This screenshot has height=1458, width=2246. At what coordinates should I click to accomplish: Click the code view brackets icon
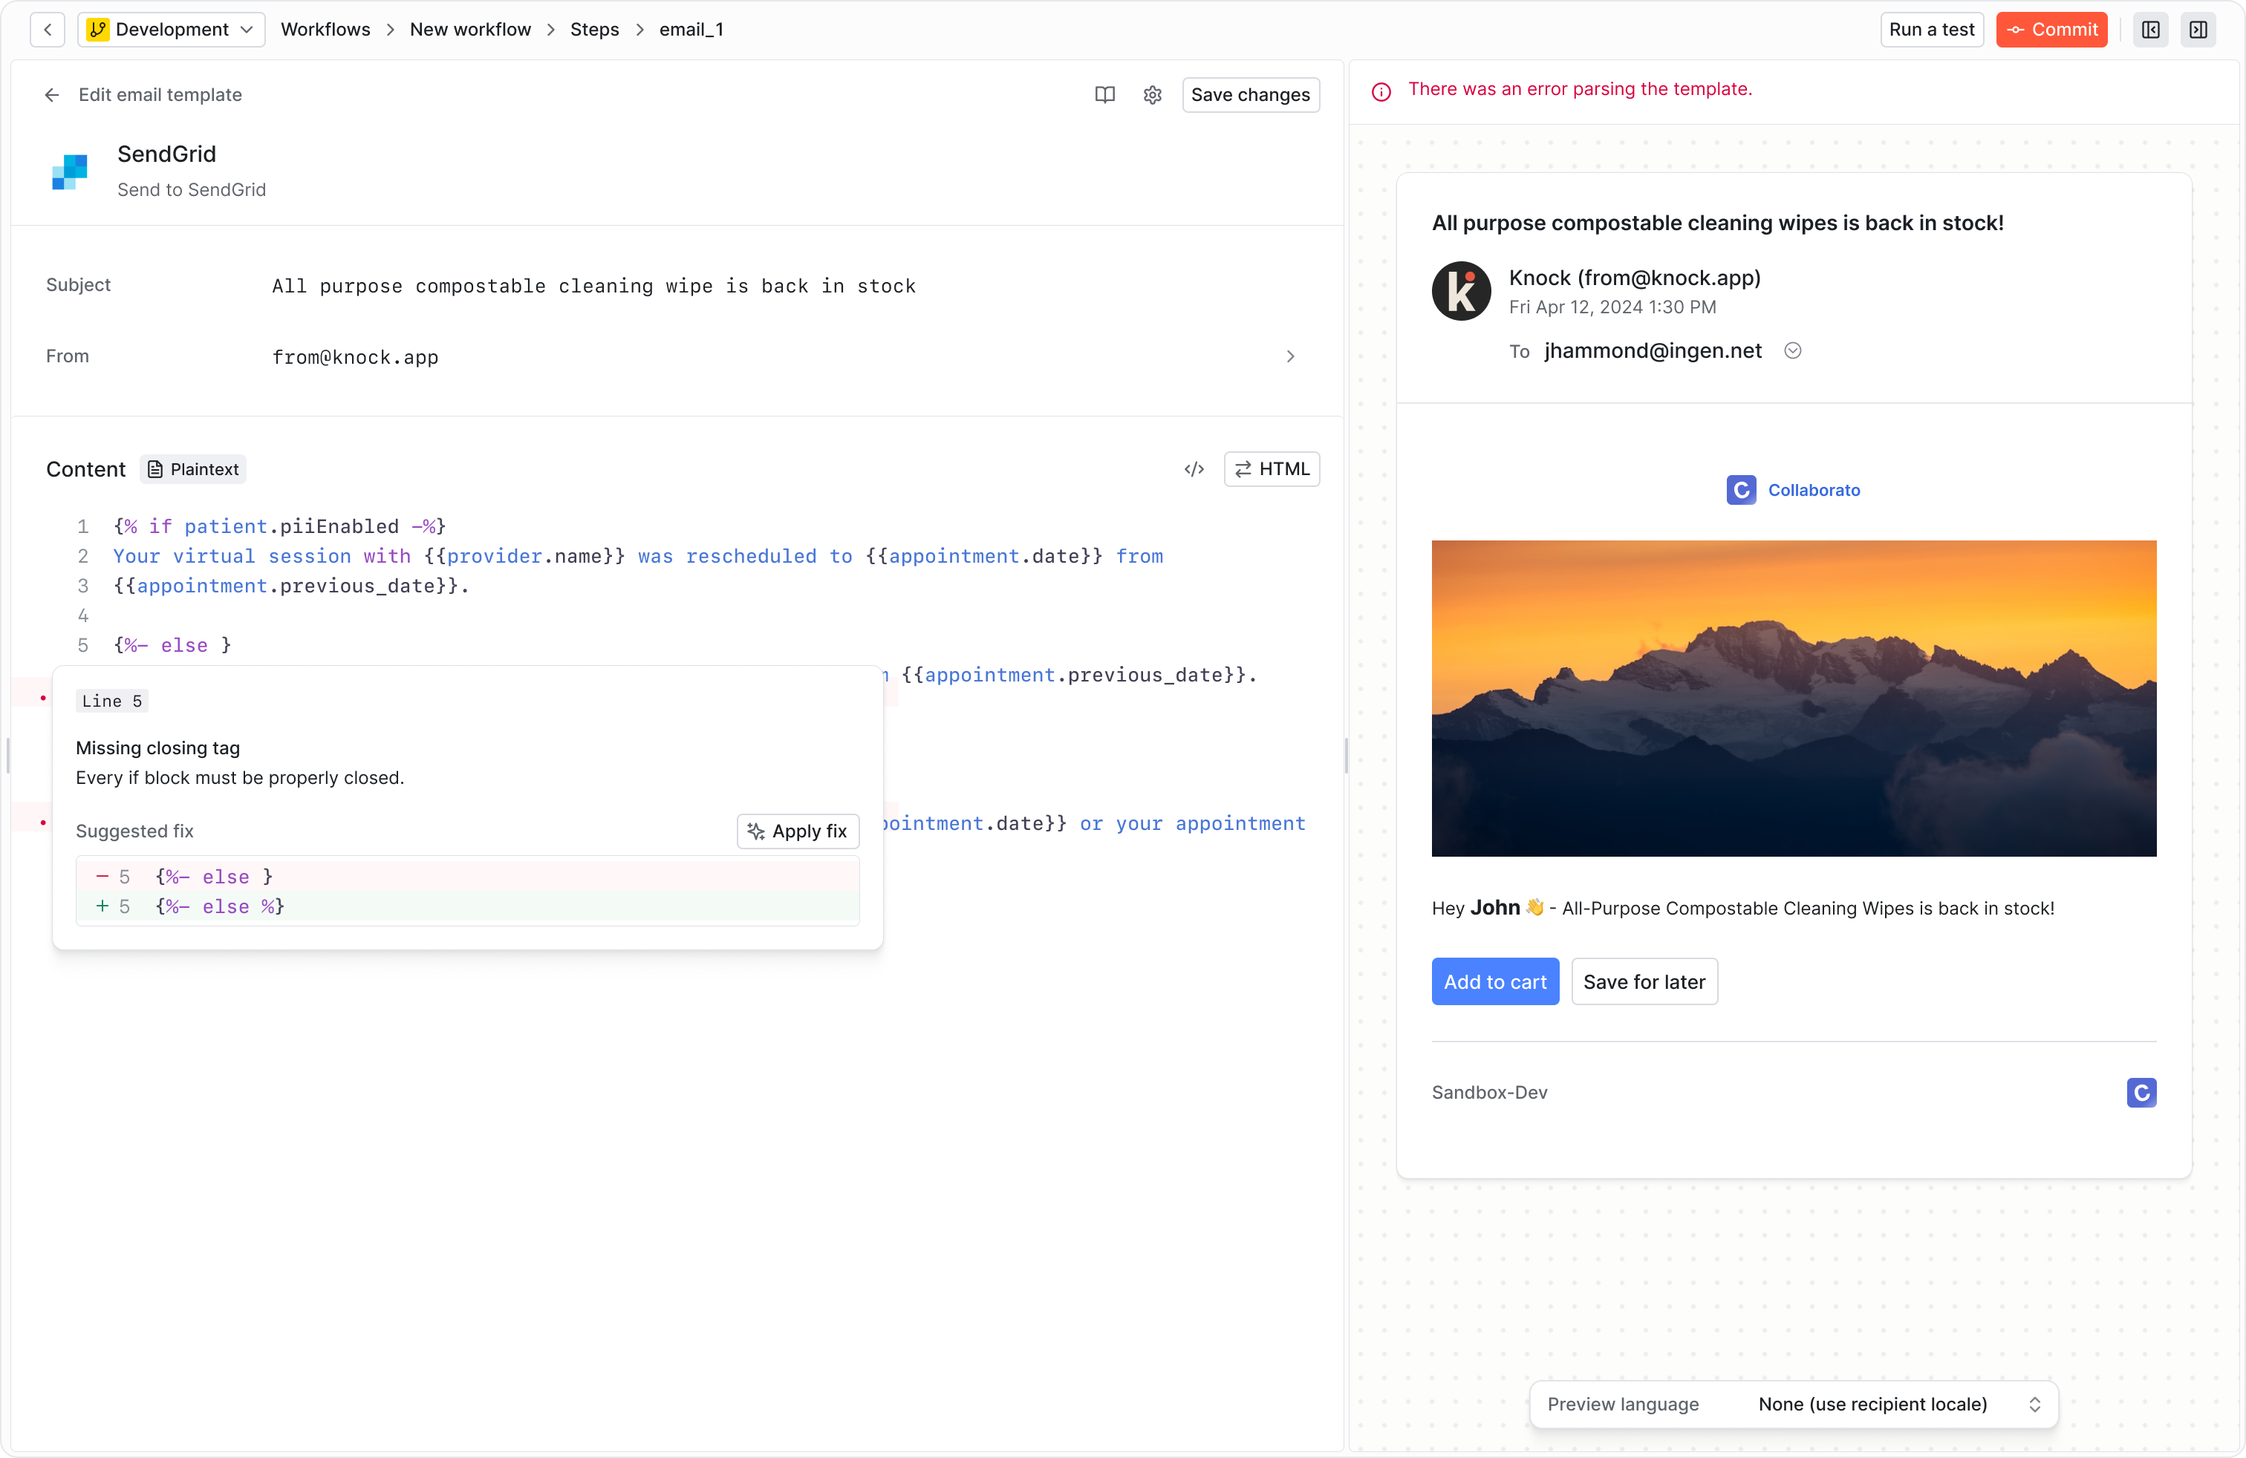1194,468
